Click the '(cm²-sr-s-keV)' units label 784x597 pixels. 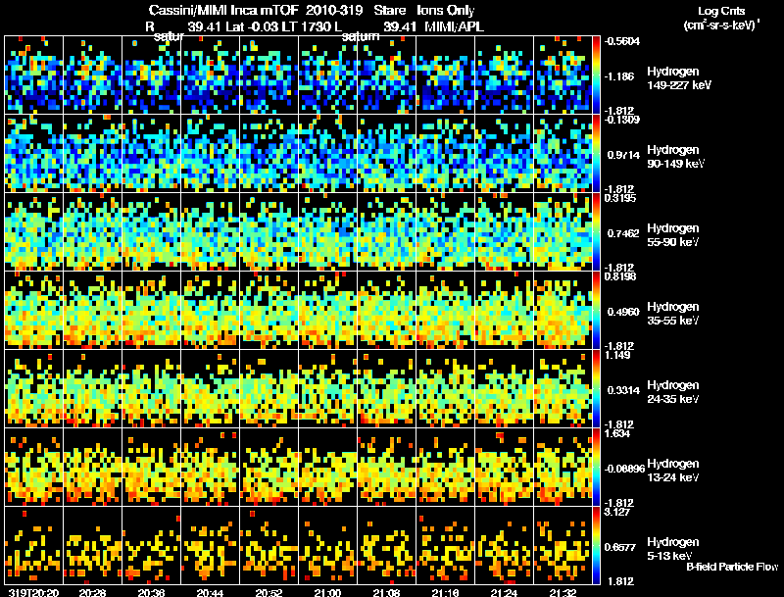click(721, 25)
